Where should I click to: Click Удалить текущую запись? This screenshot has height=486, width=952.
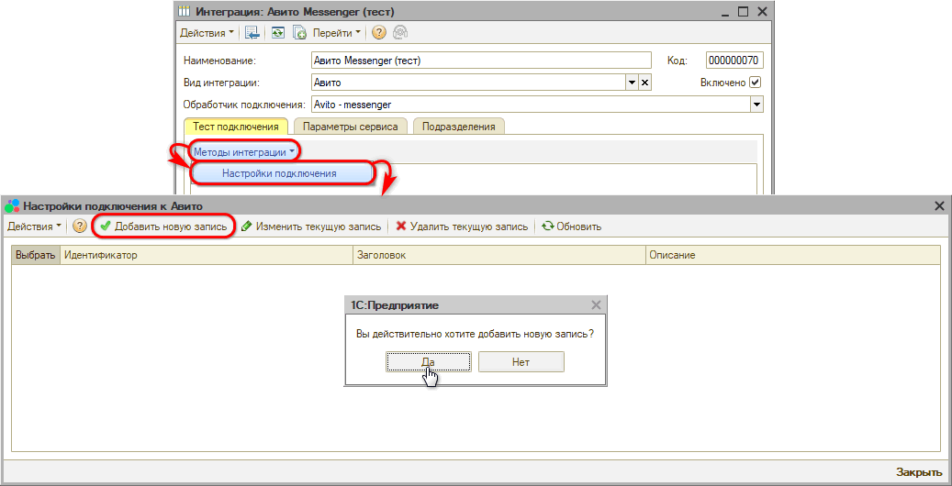pyautogui.click(x=462, y=226)
